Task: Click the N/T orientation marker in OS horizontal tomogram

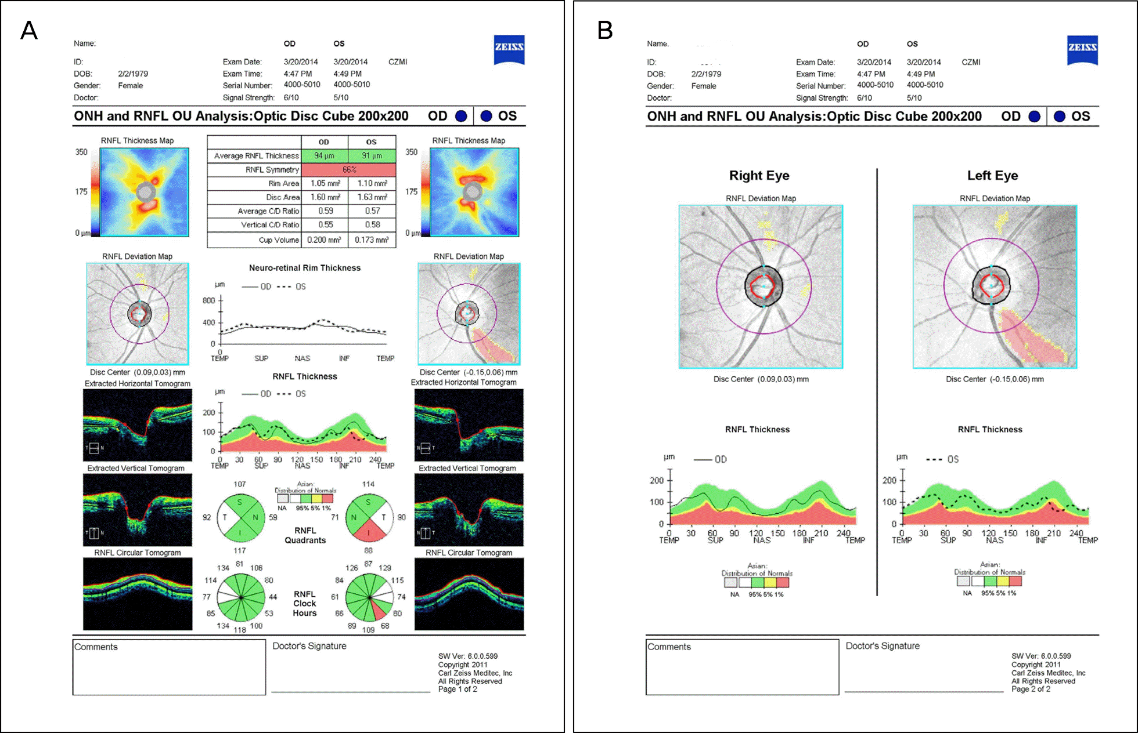Action: click(x=426, y=448)
